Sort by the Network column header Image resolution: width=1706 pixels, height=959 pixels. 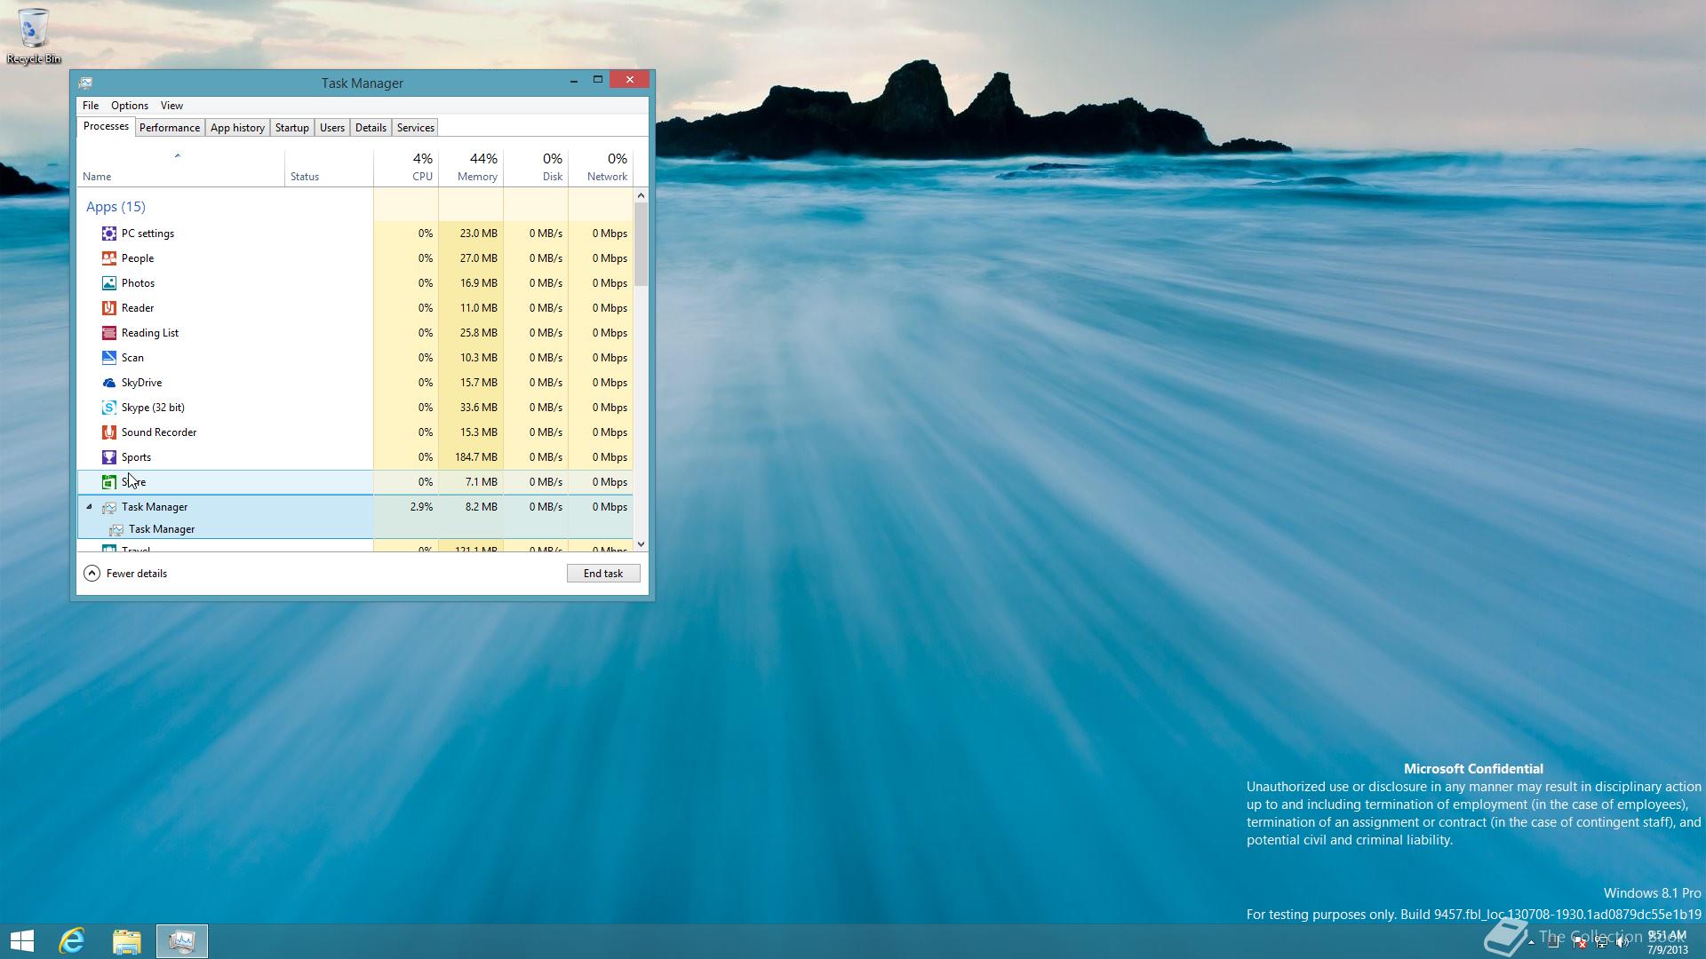point(601,168)
